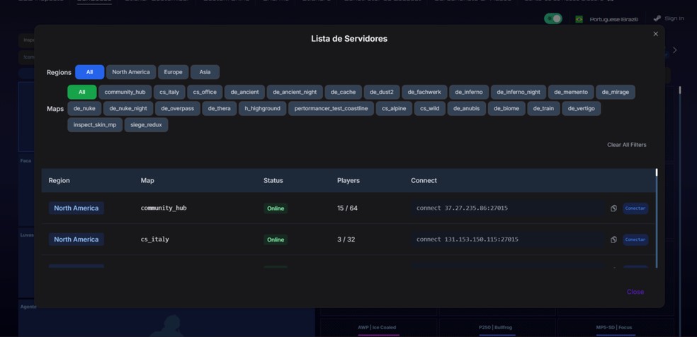Filter by de_nuke_night map

(128, 108)
